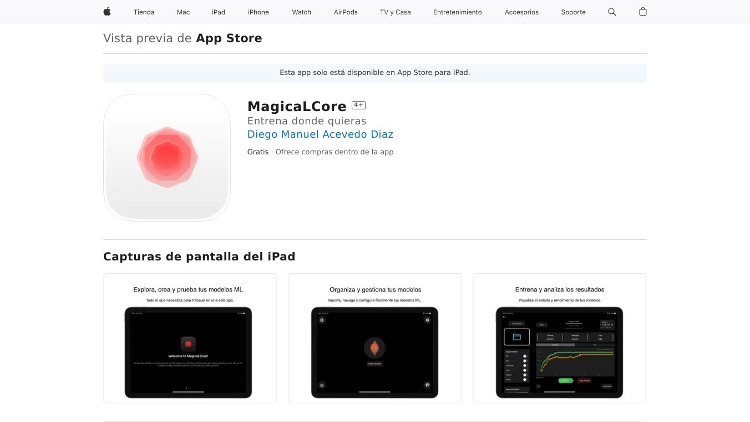Viewport: 750px width, 422px height.
Task: Open the 'Explora, crea y prueba' screenshot
Action: point(190,338)
